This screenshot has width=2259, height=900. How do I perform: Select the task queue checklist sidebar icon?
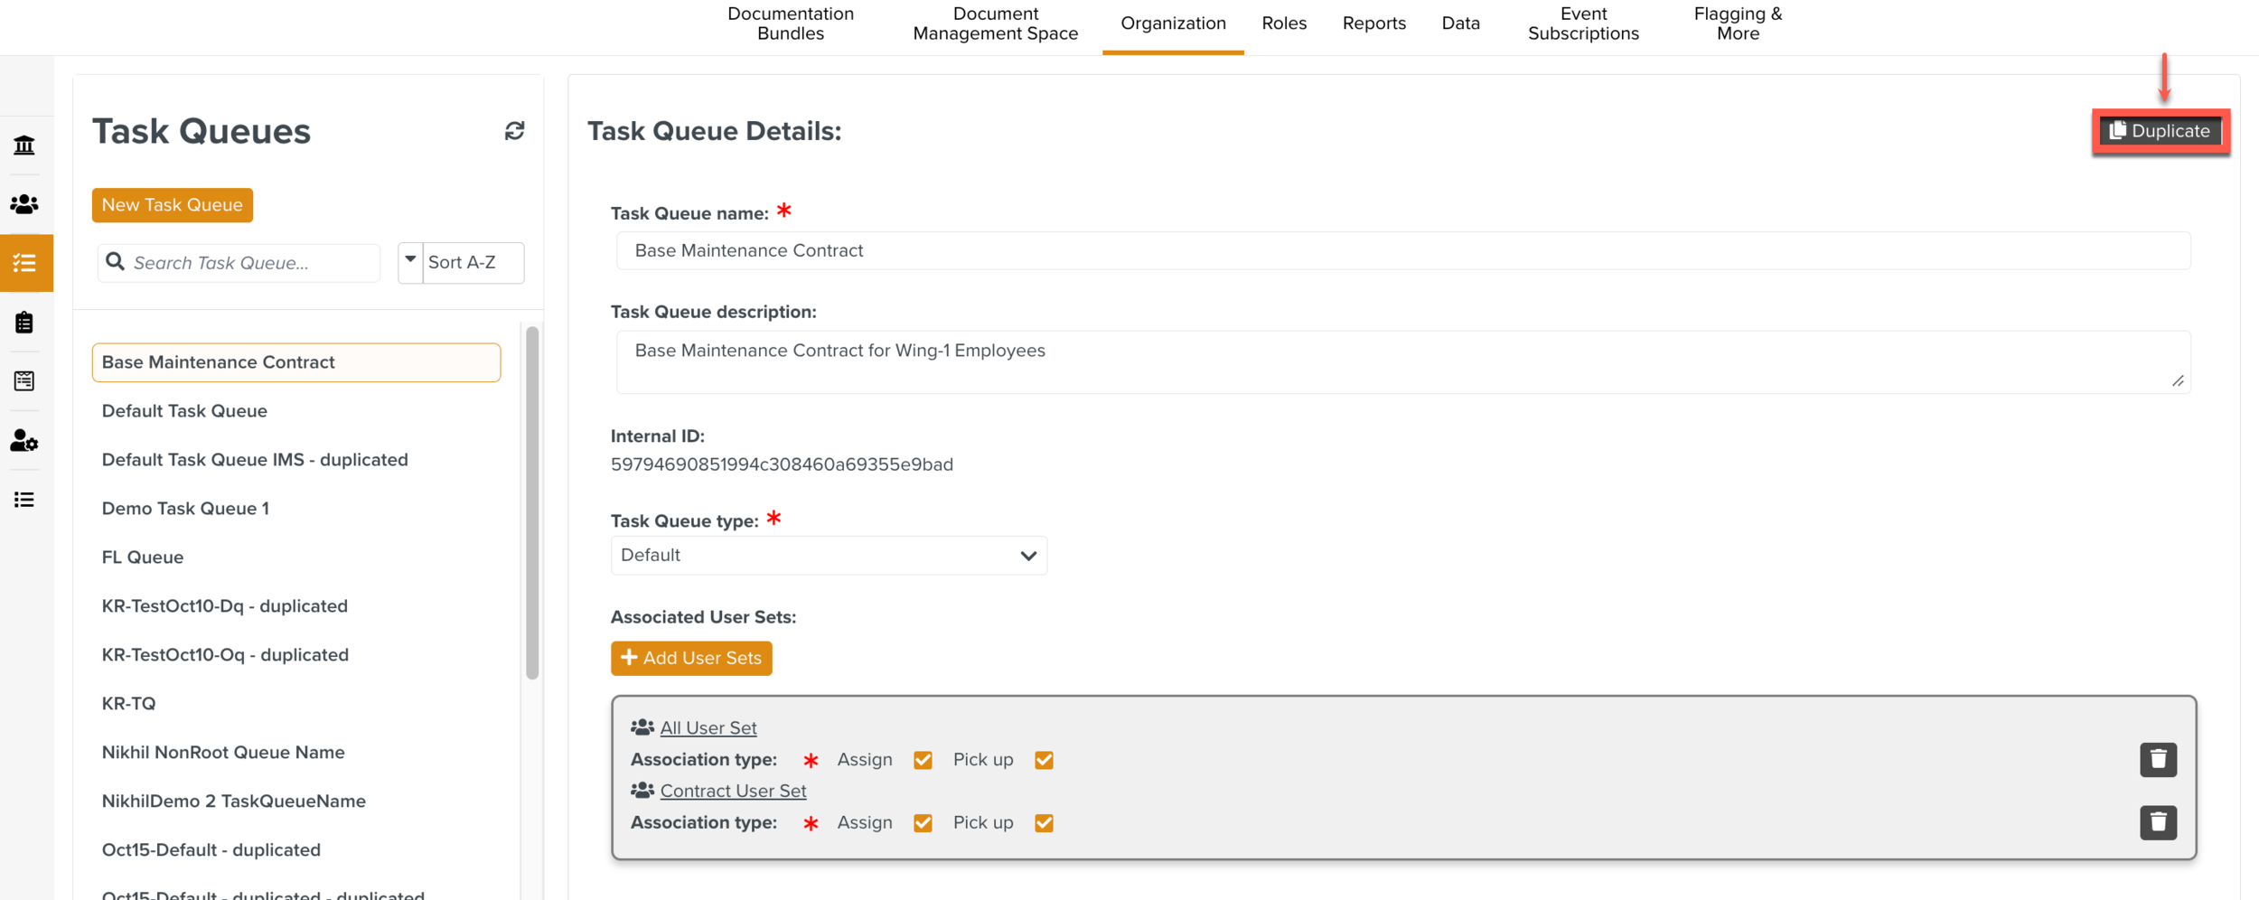pyautogui.click(x=24, y=263)
